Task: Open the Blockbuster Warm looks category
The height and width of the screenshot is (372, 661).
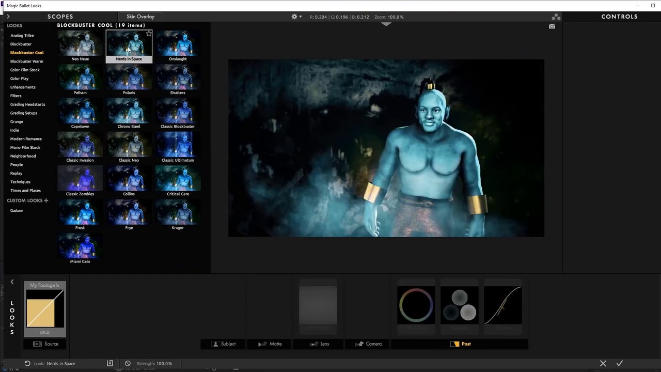Action: 27,61
